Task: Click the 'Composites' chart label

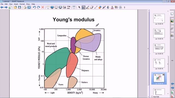Action: [x=62, y=36]
